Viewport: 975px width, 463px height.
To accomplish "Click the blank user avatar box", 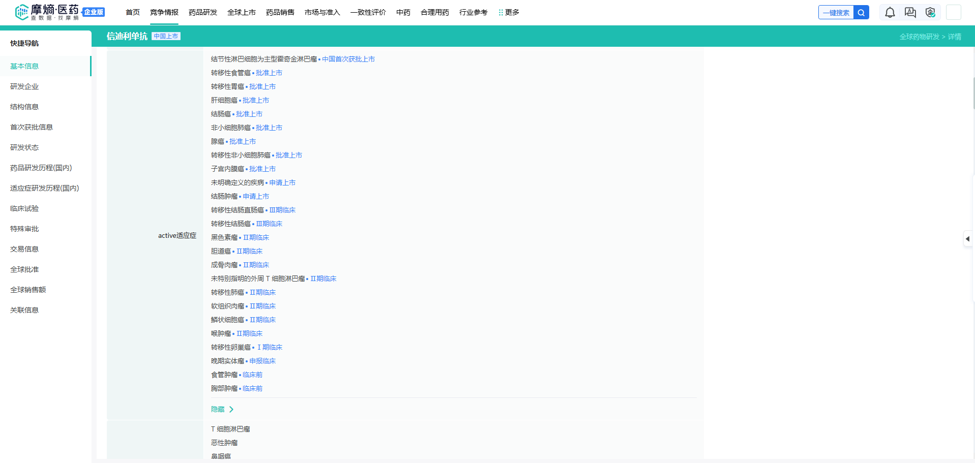I will click(954, 12).
